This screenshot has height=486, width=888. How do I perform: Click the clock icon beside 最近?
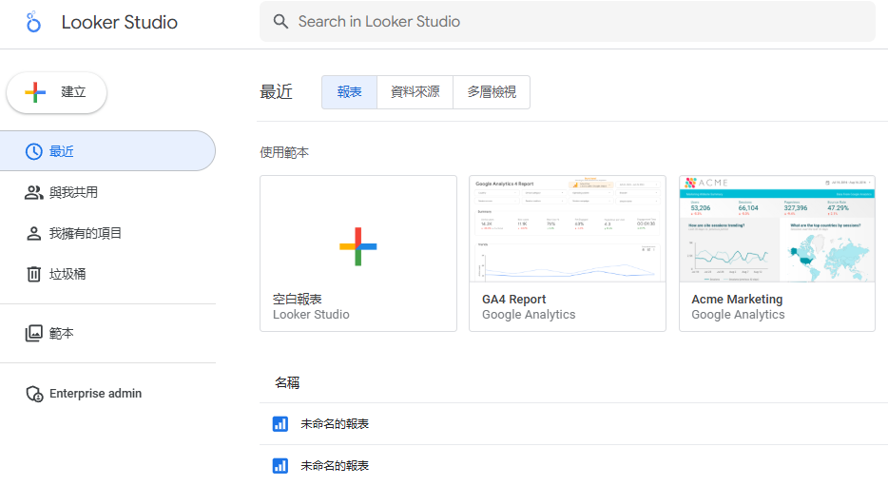(34, 151)
